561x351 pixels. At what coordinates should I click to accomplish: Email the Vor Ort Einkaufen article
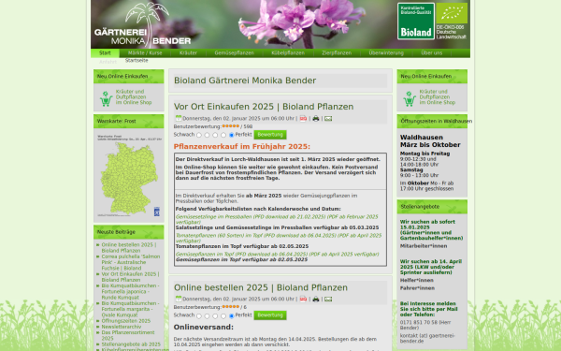click(328, 119)
